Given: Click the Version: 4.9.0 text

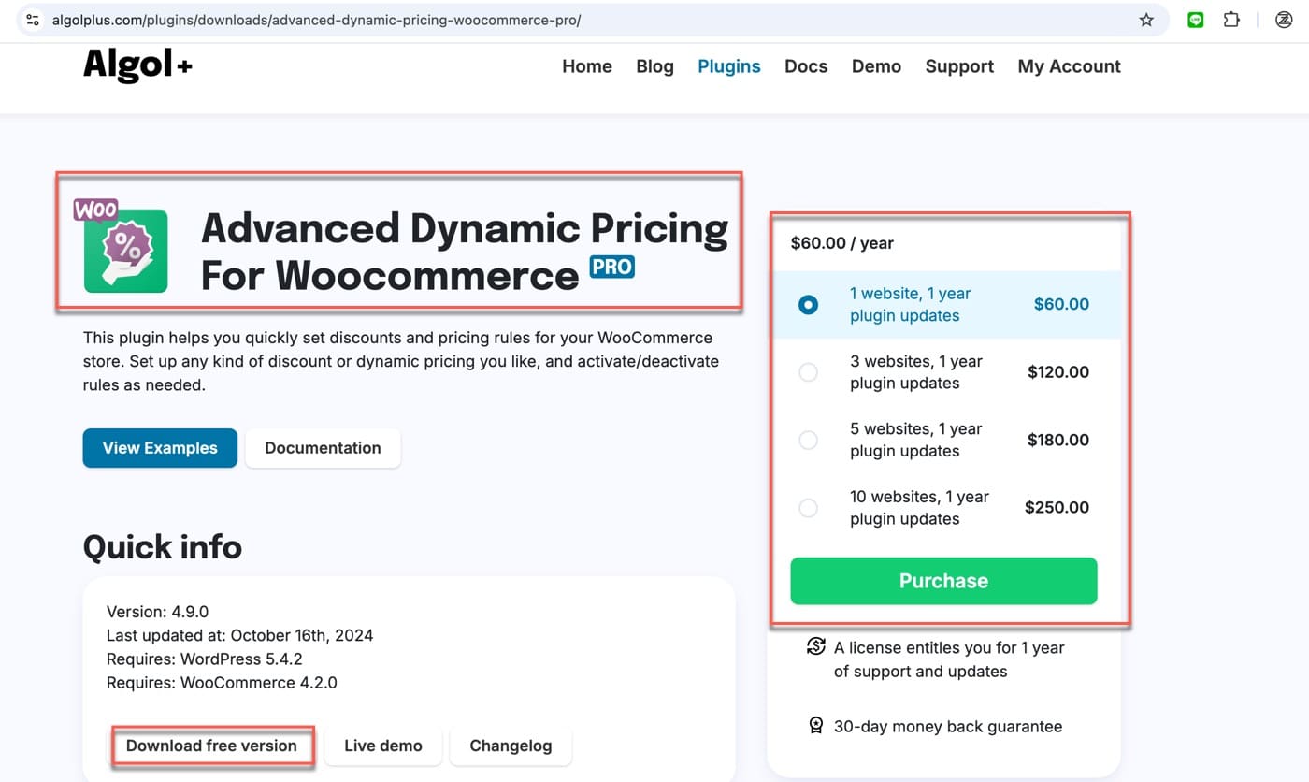Looking at the screenshot, I should point(157,613).
